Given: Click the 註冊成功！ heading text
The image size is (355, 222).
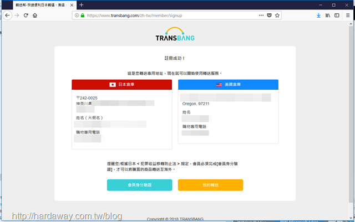Looking at the screenshot, I should (175, 58).
